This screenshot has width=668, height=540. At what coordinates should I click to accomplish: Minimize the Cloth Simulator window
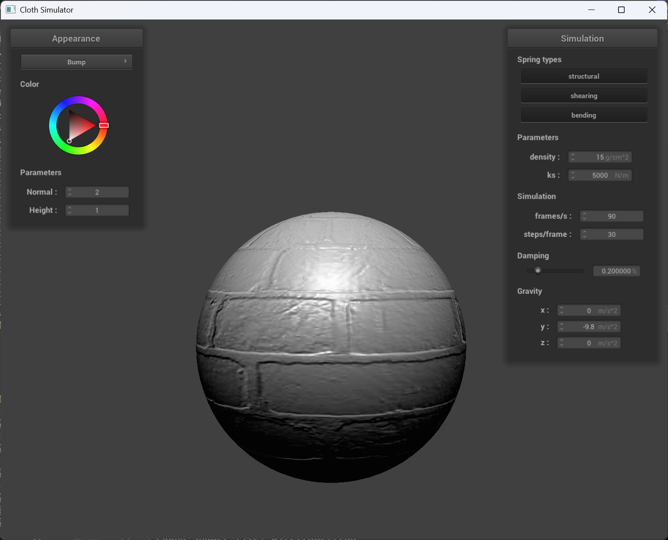(591, 10)
